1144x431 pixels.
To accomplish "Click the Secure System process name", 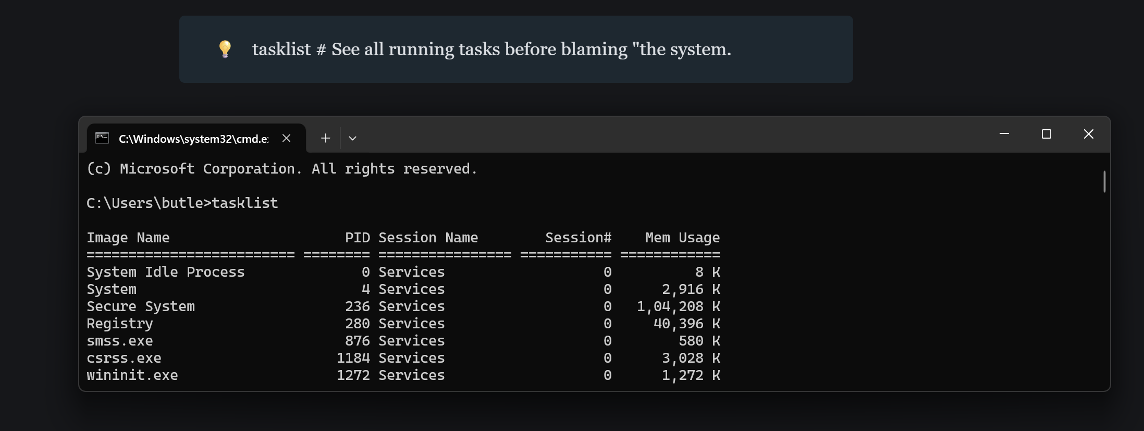I will (x=140, y=306).
